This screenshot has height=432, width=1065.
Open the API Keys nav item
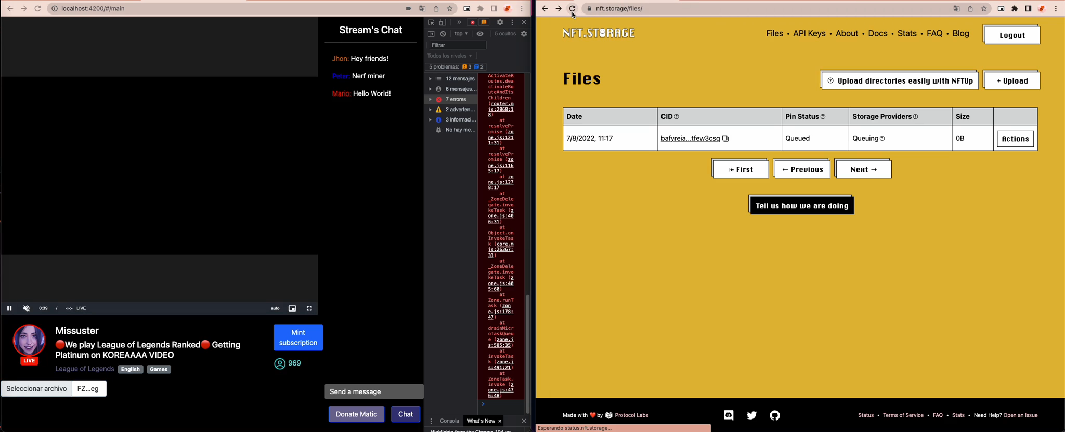coord(809,34)
